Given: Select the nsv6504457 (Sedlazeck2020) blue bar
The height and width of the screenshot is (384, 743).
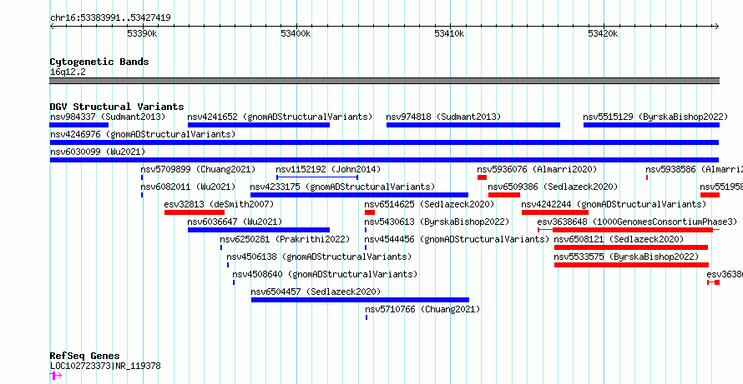Looking at the screenshot, I should [x=360, y=300].
